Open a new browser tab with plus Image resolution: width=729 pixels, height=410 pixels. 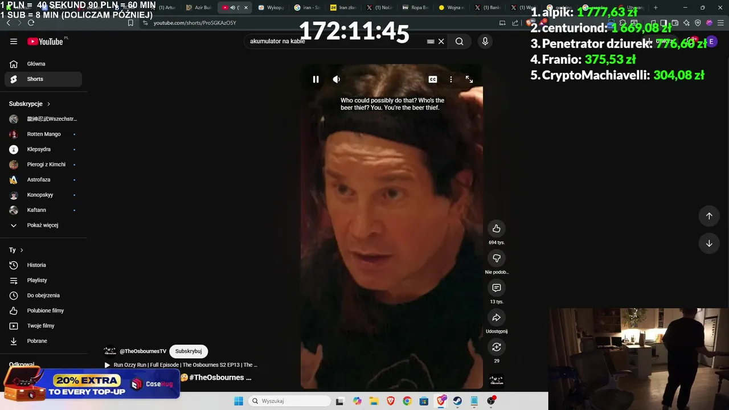pos(656,7)
